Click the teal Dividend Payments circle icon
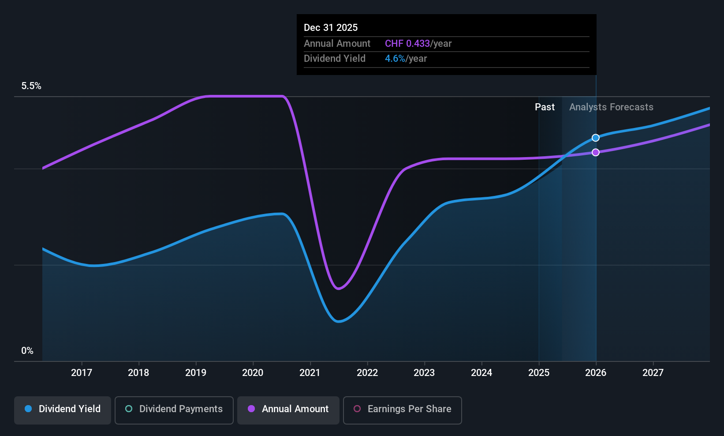The image size is (724, 436). click(129, 409)
